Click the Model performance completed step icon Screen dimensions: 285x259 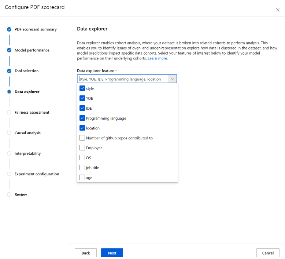[x=9, y=50]
